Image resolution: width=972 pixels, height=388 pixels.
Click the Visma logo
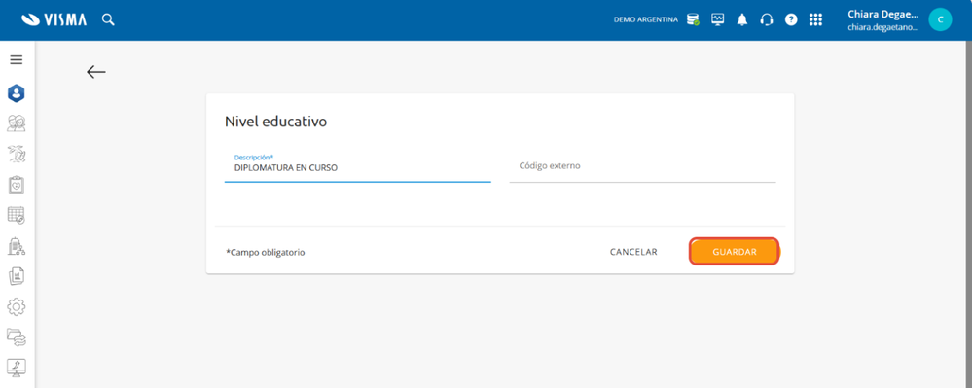pyautogui.click(x=54, y=19)
